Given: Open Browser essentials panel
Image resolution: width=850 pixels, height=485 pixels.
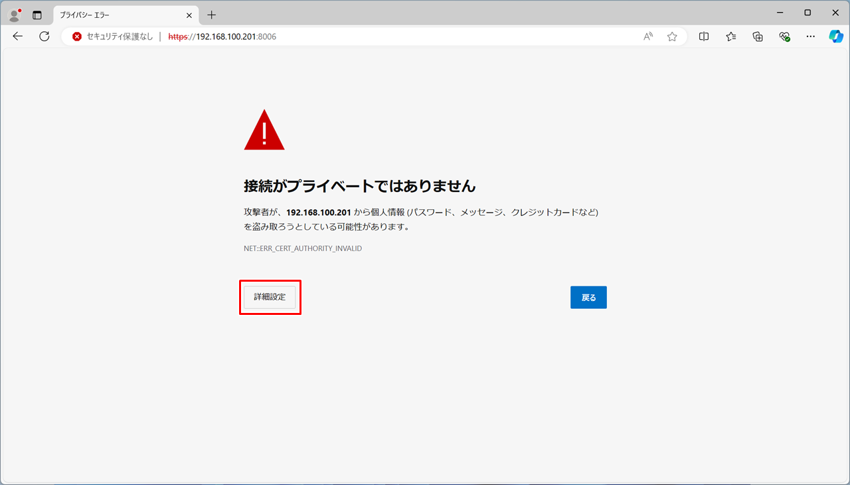Looking at the screenshot, I should [x=784, y=37].
